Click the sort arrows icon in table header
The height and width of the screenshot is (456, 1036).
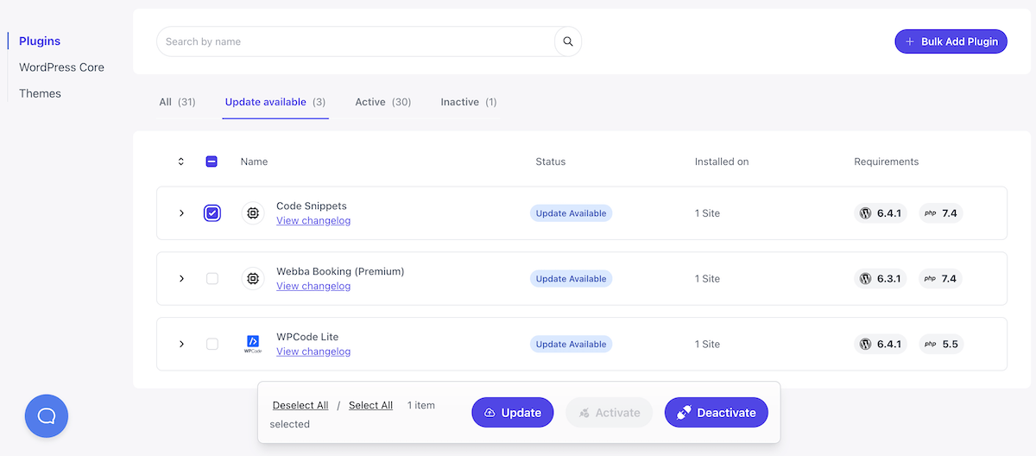coord(181,161)
